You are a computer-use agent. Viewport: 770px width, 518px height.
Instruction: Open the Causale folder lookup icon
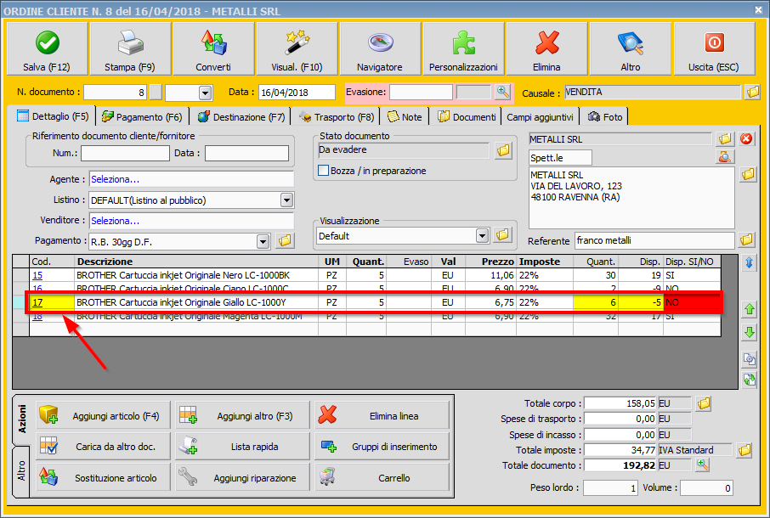(x=752, y=92)
